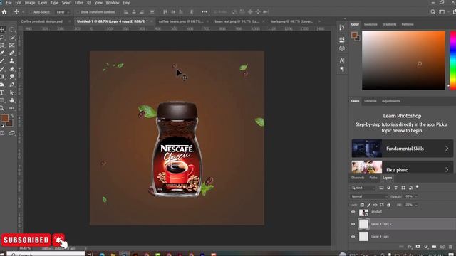Click the hue slider strip
Screen dimensions: 456x256
click(x=453, y=60)
